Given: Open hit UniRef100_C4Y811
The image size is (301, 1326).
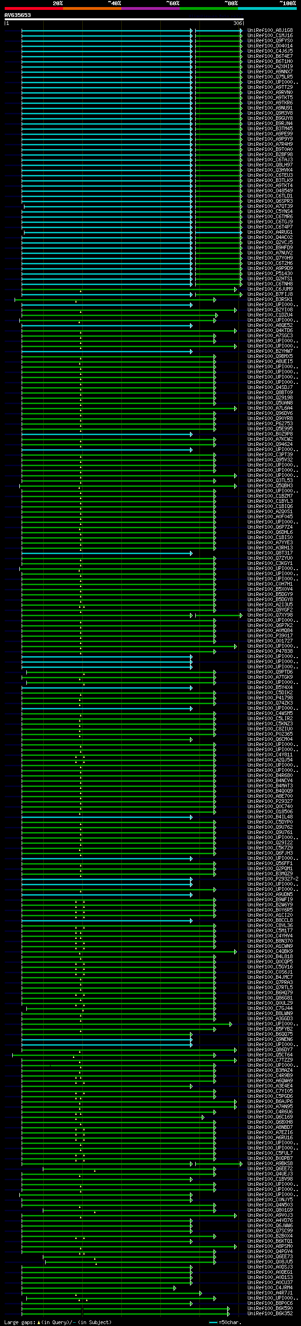Looking at the screenshot, I should (x=270, y=754).
